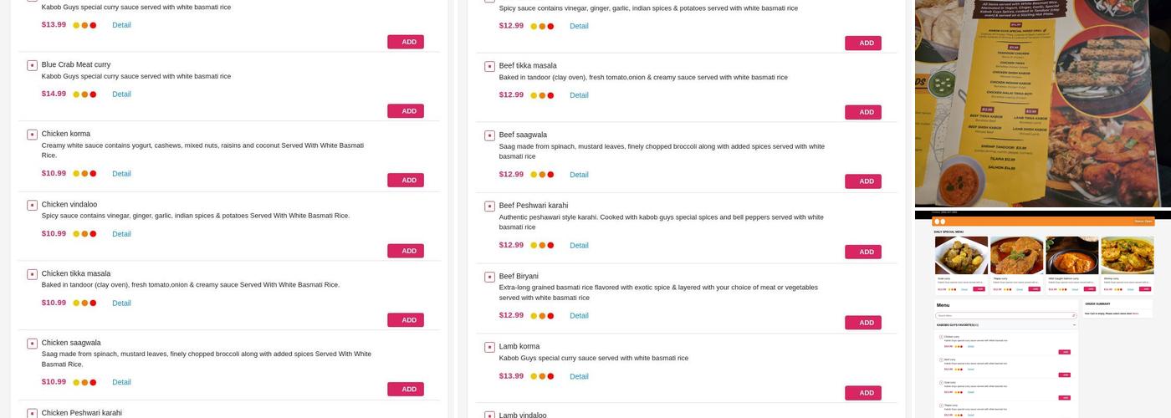The height and width of the screenshot is (418, 1171).
Task: Click the non-veg icon beside Beef tikka masala
Action: [489, 66]
